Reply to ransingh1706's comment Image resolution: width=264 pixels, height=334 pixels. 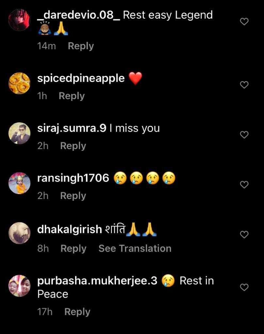click(73, 196)
